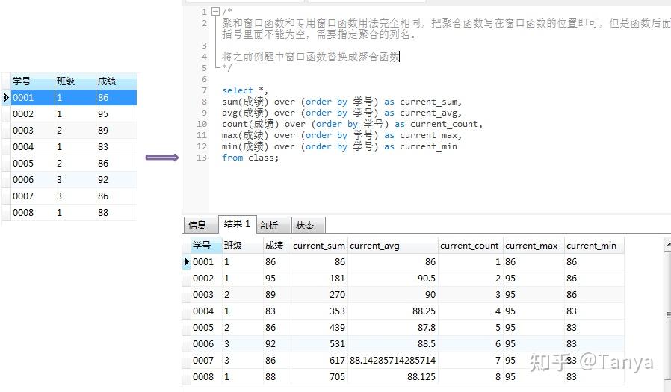
Task: Click current_avg value 88.14285714285714
Action: click(393, 361)
